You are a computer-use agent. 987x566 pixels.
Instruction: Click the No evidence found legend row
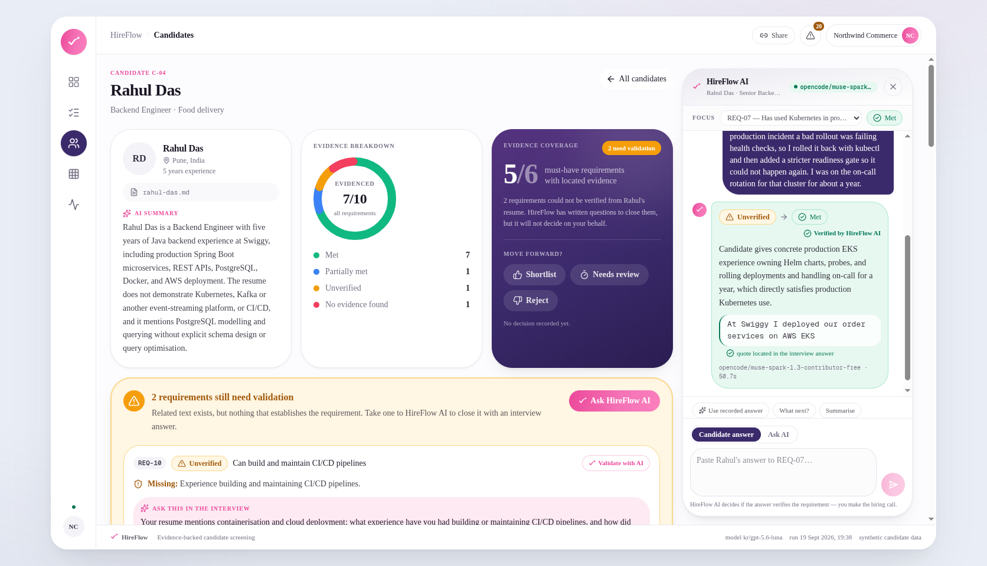[x=391, y=304]
